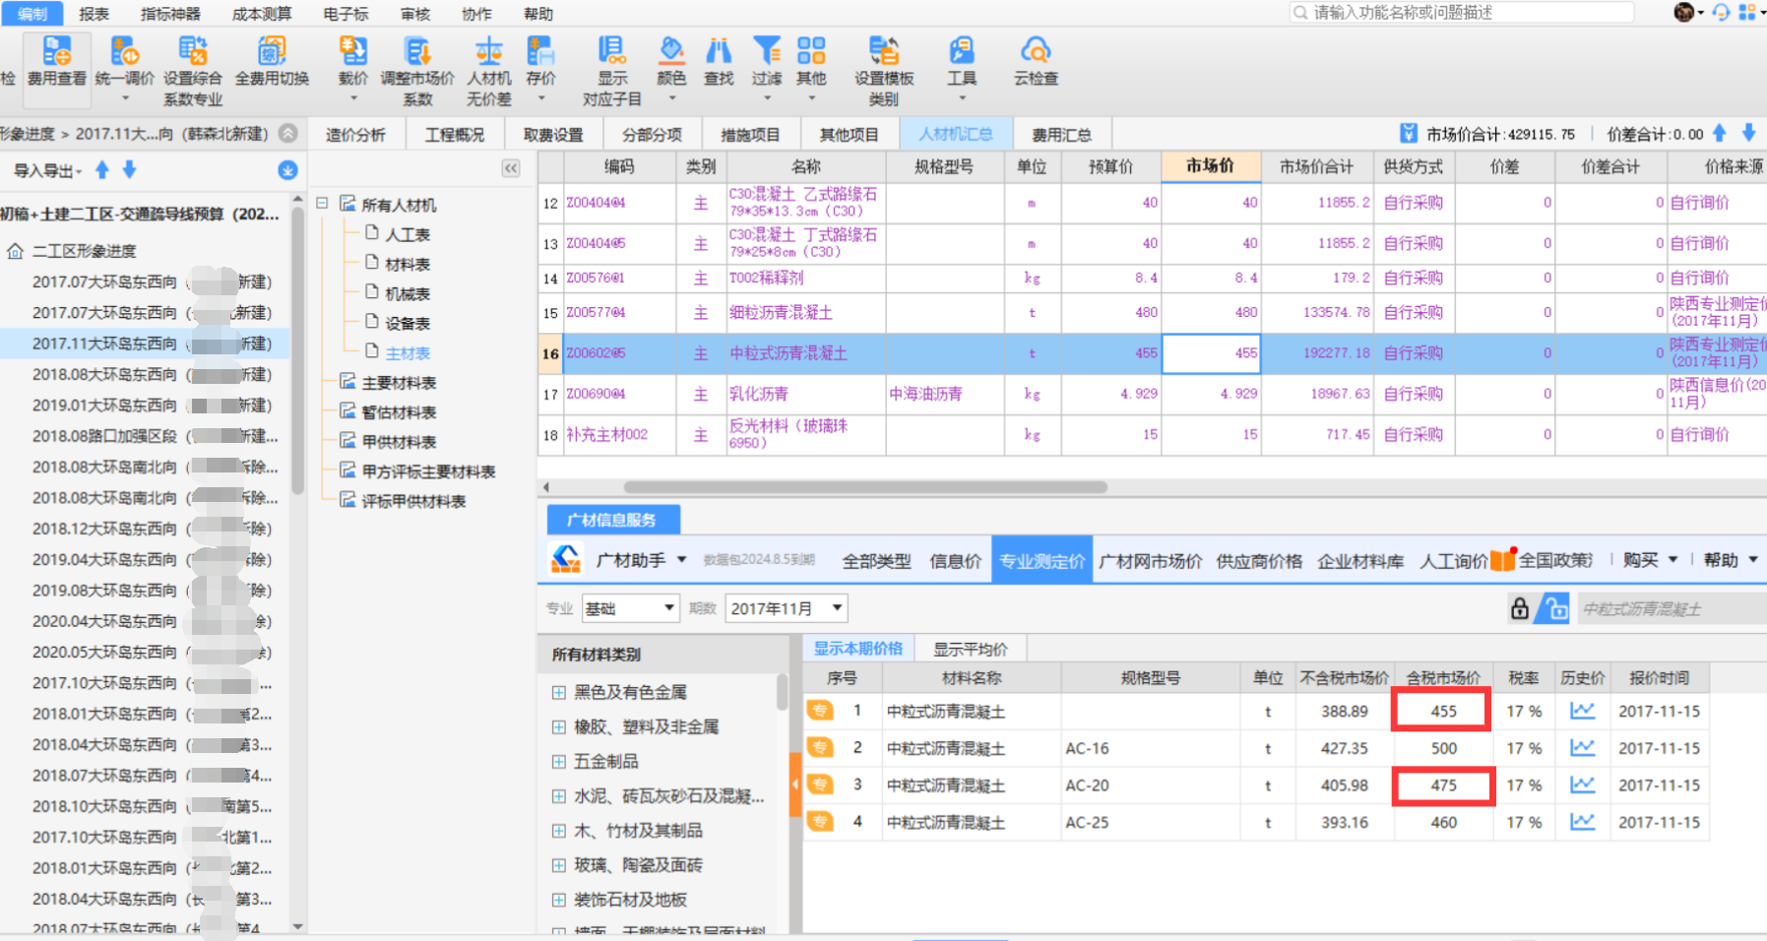Expand the 黑色及有色金属 category

point(558,692)
